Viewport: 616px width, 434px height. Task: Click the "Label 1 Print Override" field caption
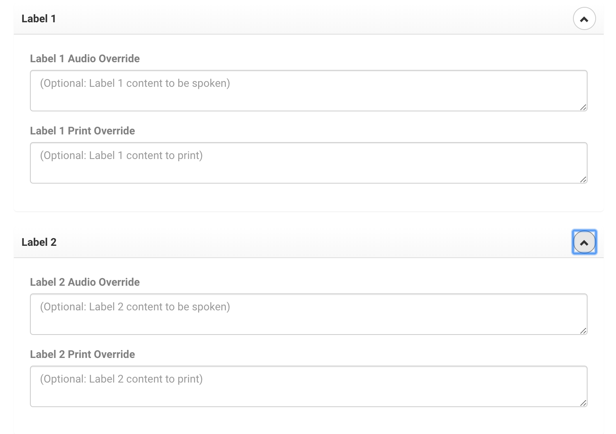pyautogui.click(x=83, y=131)
